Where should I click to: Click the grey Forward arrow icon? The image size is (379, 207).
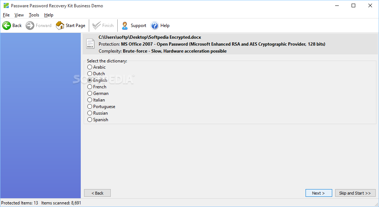coord(30,25)
